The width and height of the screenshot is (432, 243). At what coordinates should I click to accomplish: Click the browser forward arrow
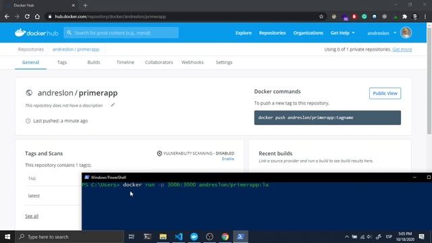tap(17, 16)
